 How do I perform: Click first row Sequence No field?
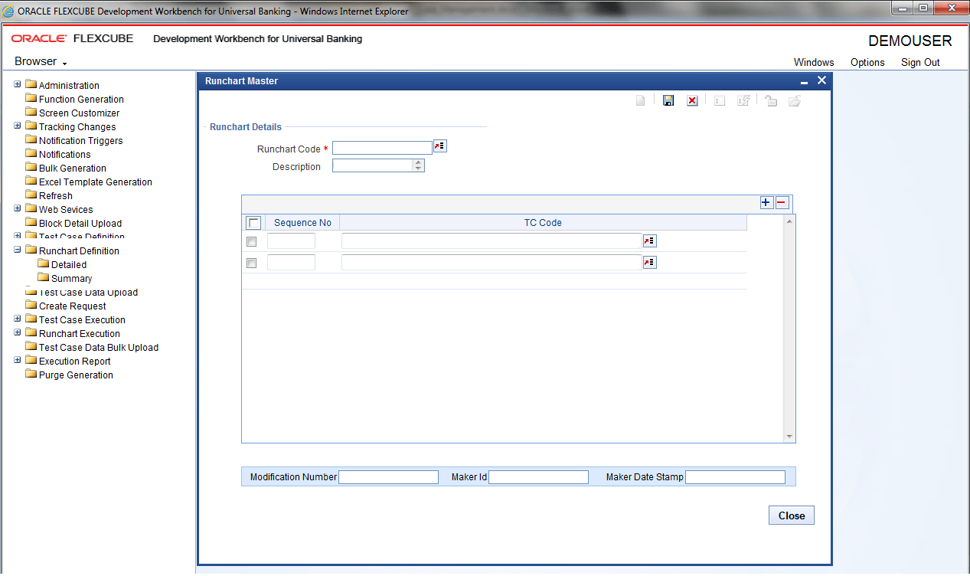click(291, 241)
